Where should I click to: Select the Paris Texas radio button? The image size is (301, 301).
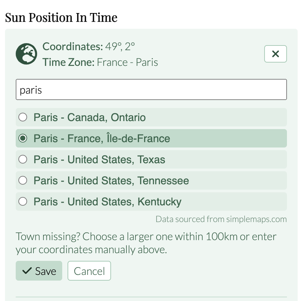pyautogui.click(x=23, y=159)
